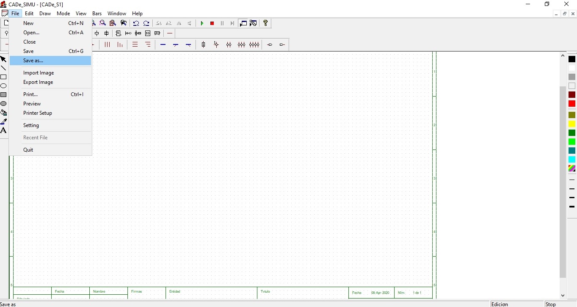The height and width of the screenshot is (307, 577).
Task: Open the multicolor striped custom color swatch
Action: click(x=572, y=168)
